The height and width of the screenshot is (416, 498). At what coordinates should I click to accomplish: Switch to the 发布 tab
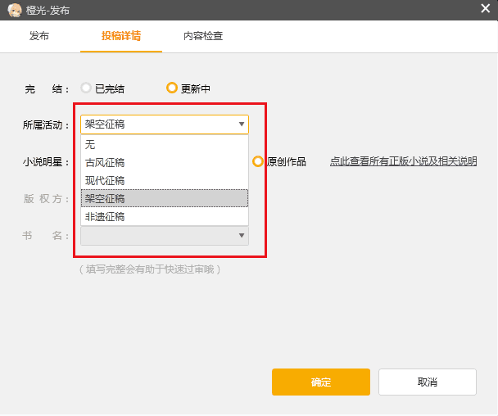point(39,36)
